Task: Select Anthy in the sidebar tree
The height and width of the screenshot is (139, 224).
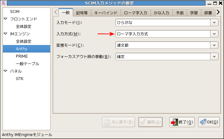Action: (27, 49)
